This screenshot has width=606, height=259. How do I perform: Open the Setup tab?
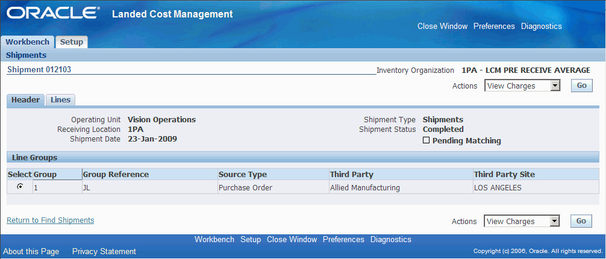(x=72, y=42)
